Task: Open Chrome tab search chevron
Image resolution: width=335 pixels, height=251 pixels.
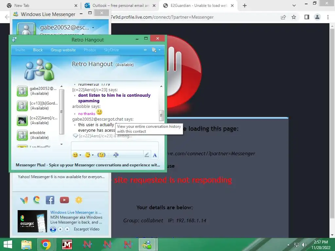Action: point(294,6)
